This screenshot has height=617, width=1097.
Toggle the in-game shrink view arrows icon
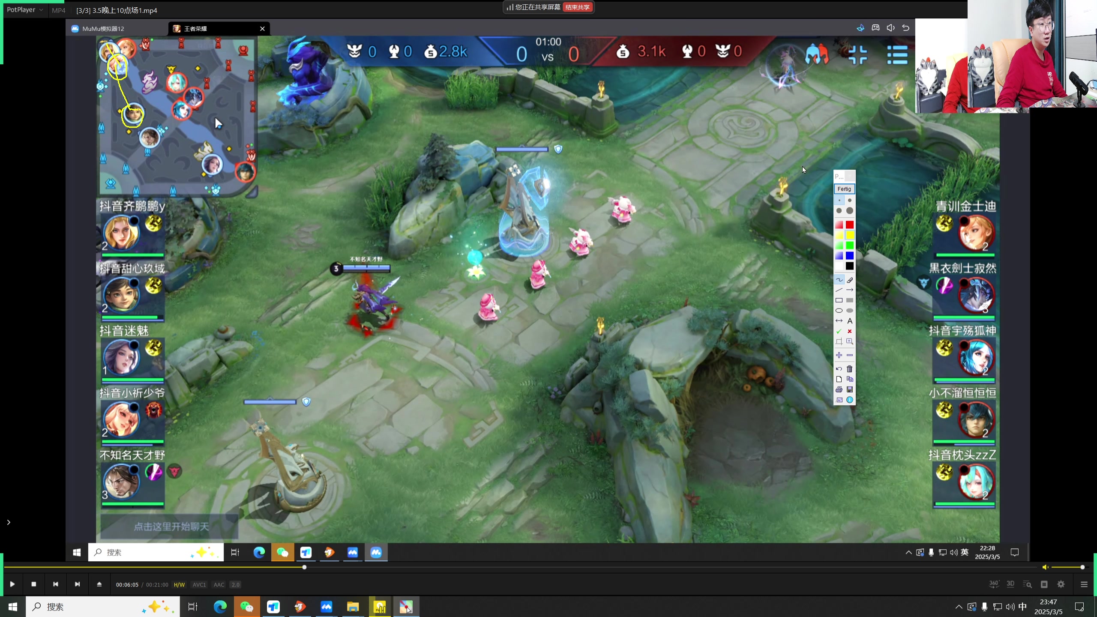(x=858, y=55)
